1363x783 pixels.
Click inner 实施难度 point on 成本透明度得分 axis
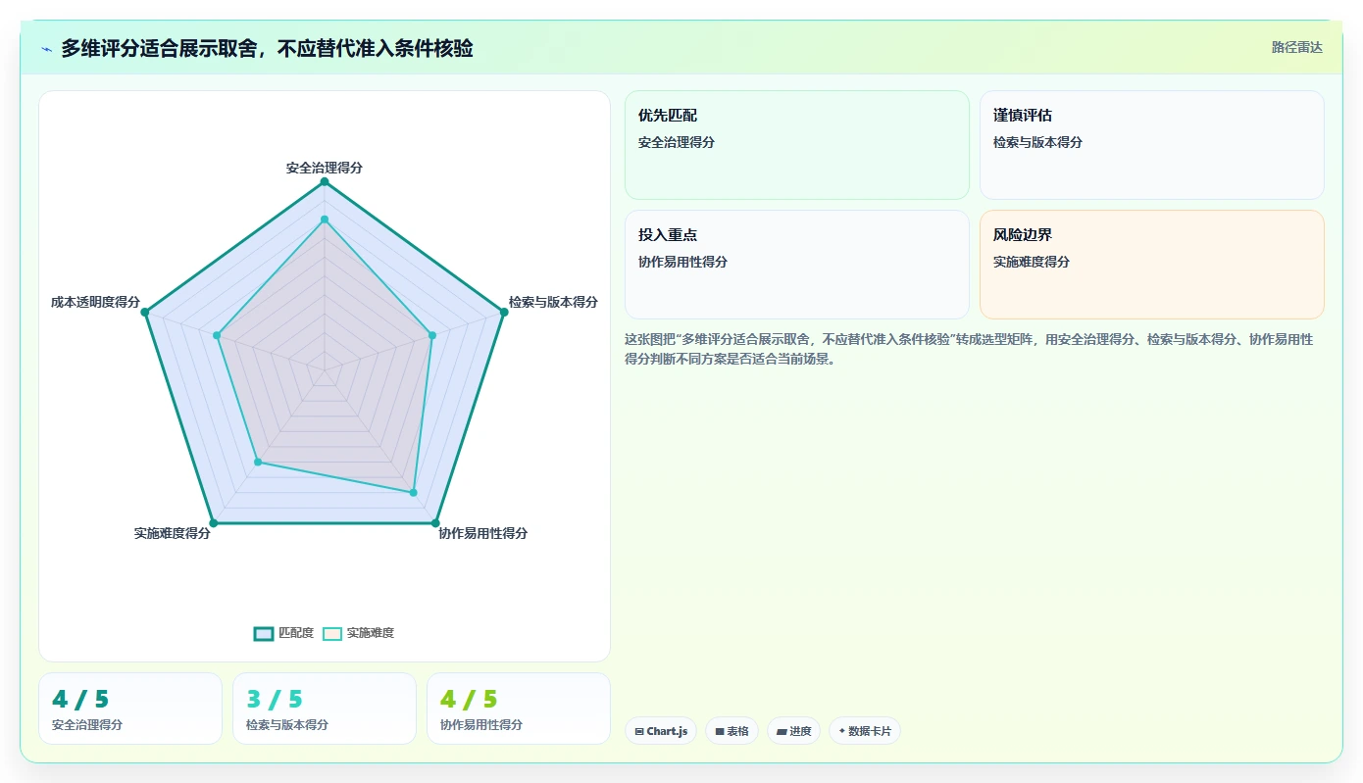[x=217, y=335]
